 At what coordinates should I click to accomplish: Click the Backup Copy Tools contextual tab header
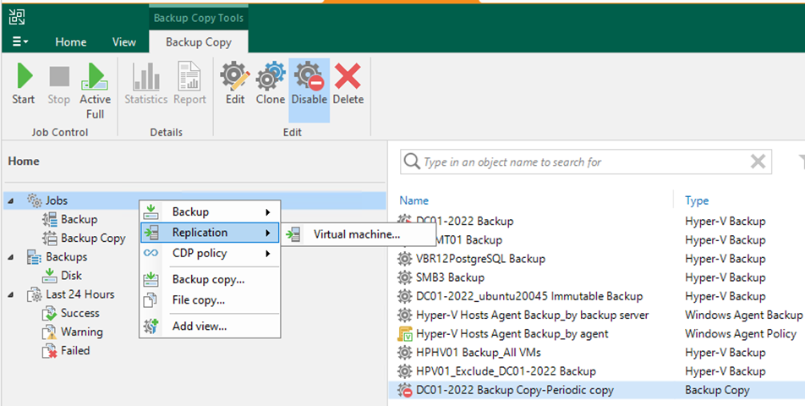point(199,19)
